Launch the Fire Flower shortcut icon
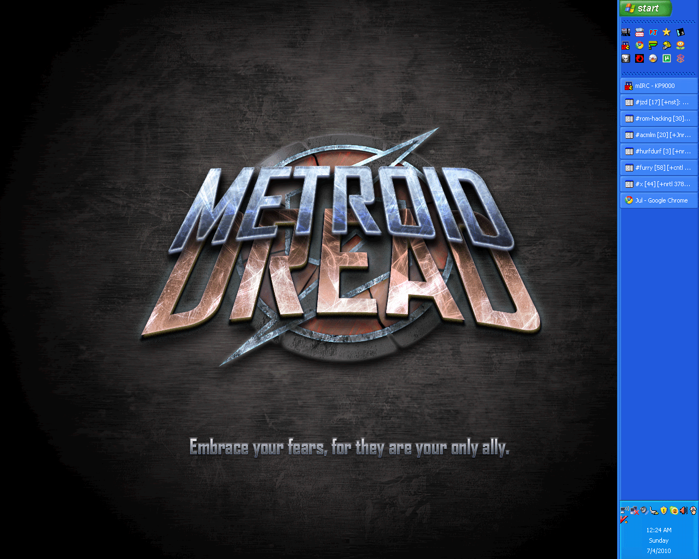This screenshot has height=559, width=699. click(x=680, y=45)
